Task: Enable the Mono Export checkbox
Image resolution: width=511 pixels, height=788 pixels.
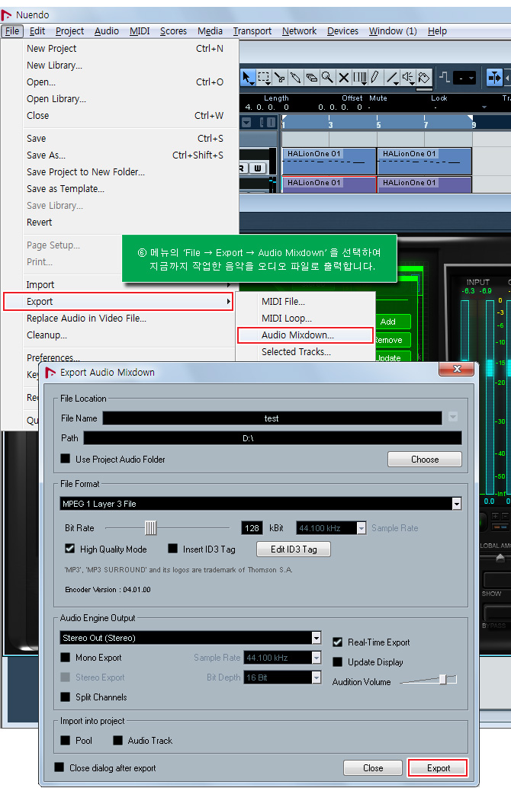Action: 66,658
